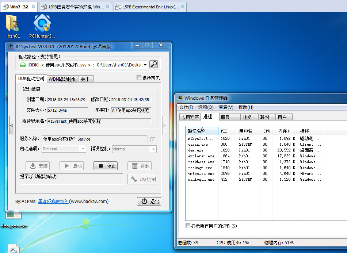Viewport: 347px width, 253px height.
Task: Open the 黑客反病毒组织 link
Action: pos(53,202)
